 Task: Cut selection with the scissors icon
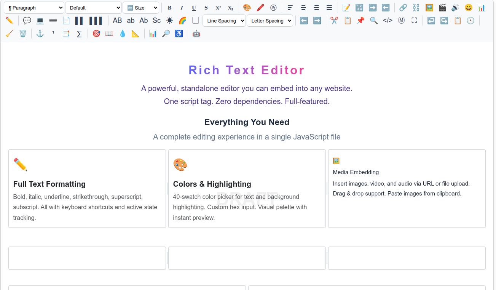(334, 21)
